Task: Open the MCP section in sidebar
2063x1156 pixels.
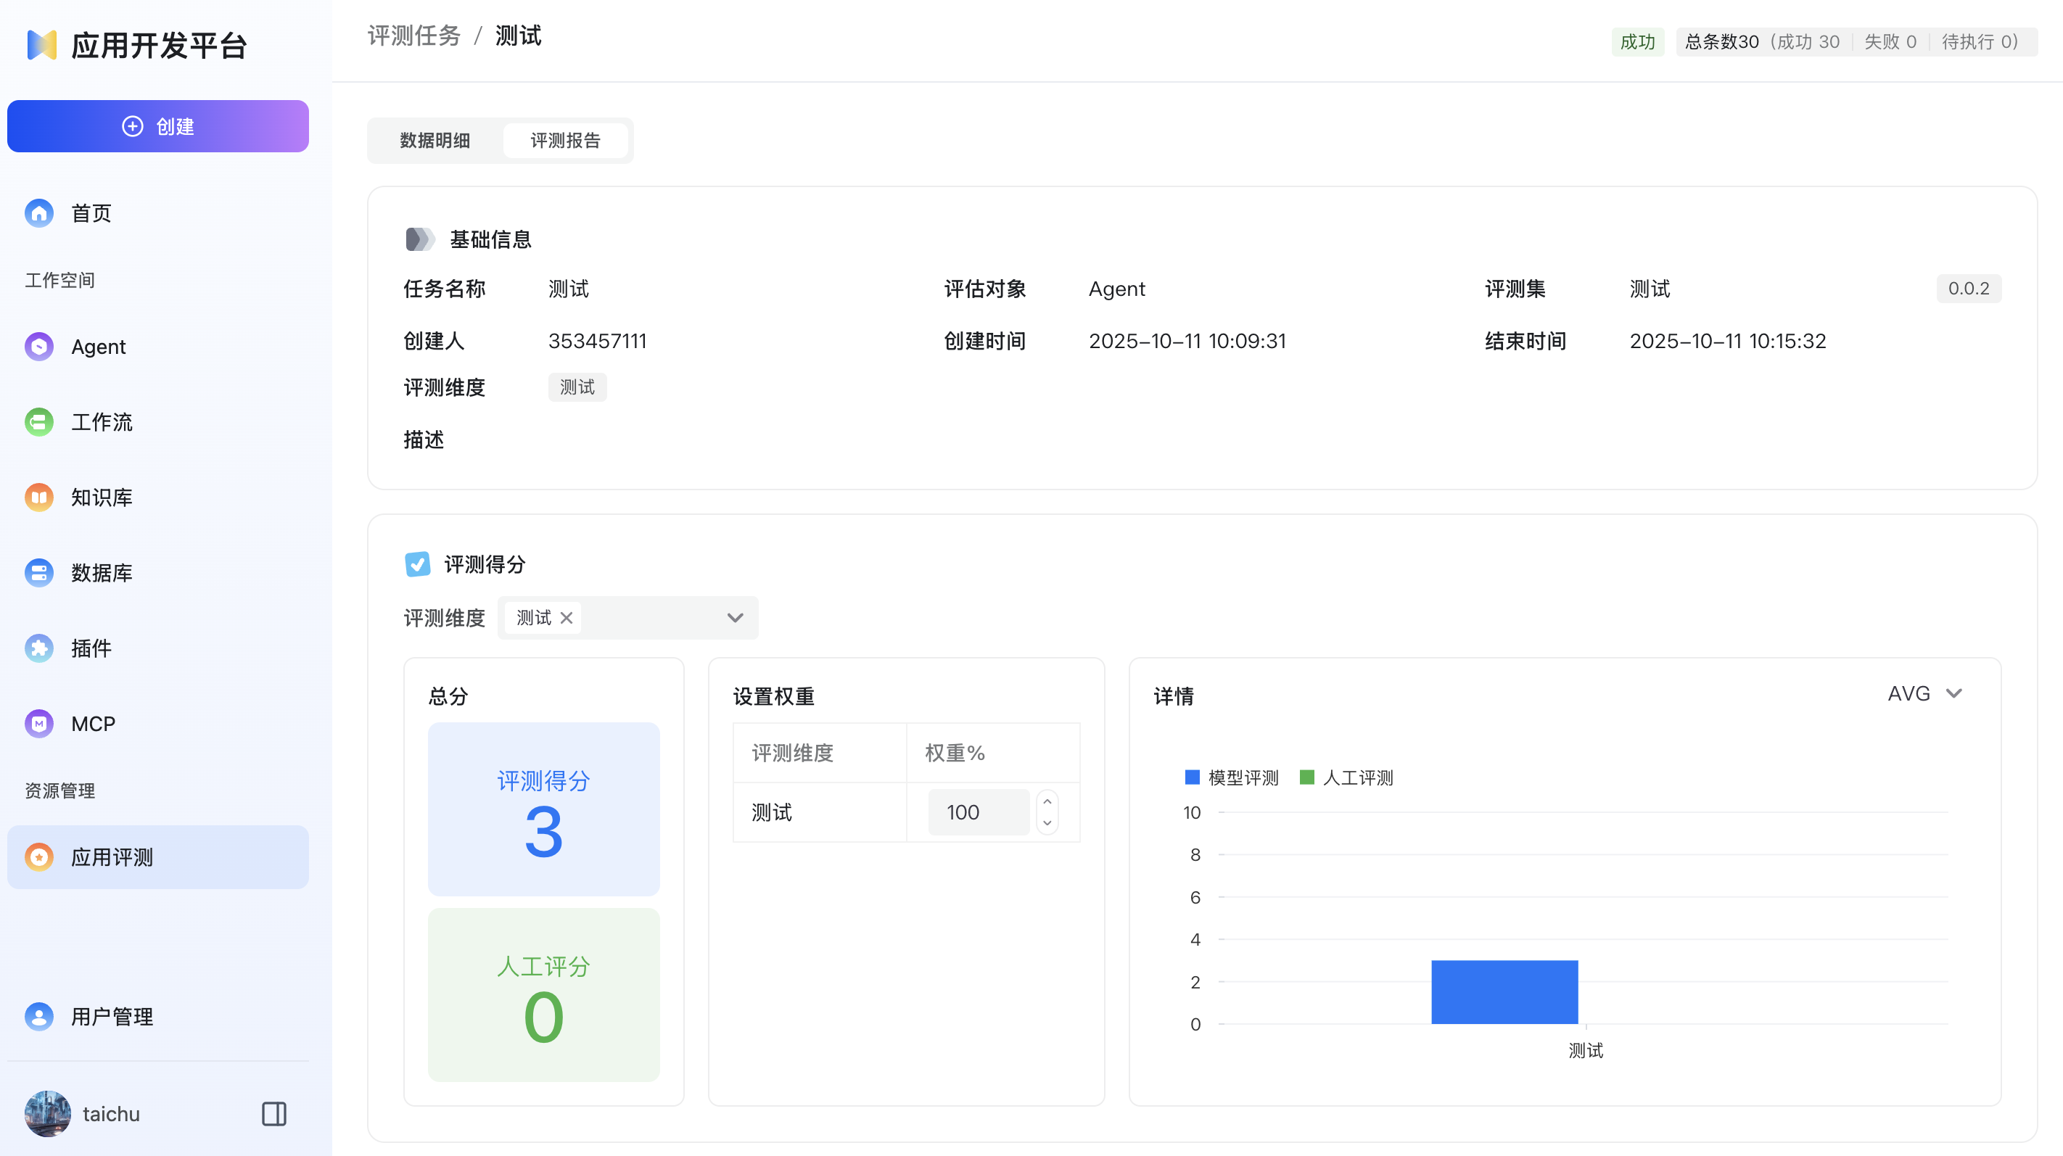Action: point(91,723)
